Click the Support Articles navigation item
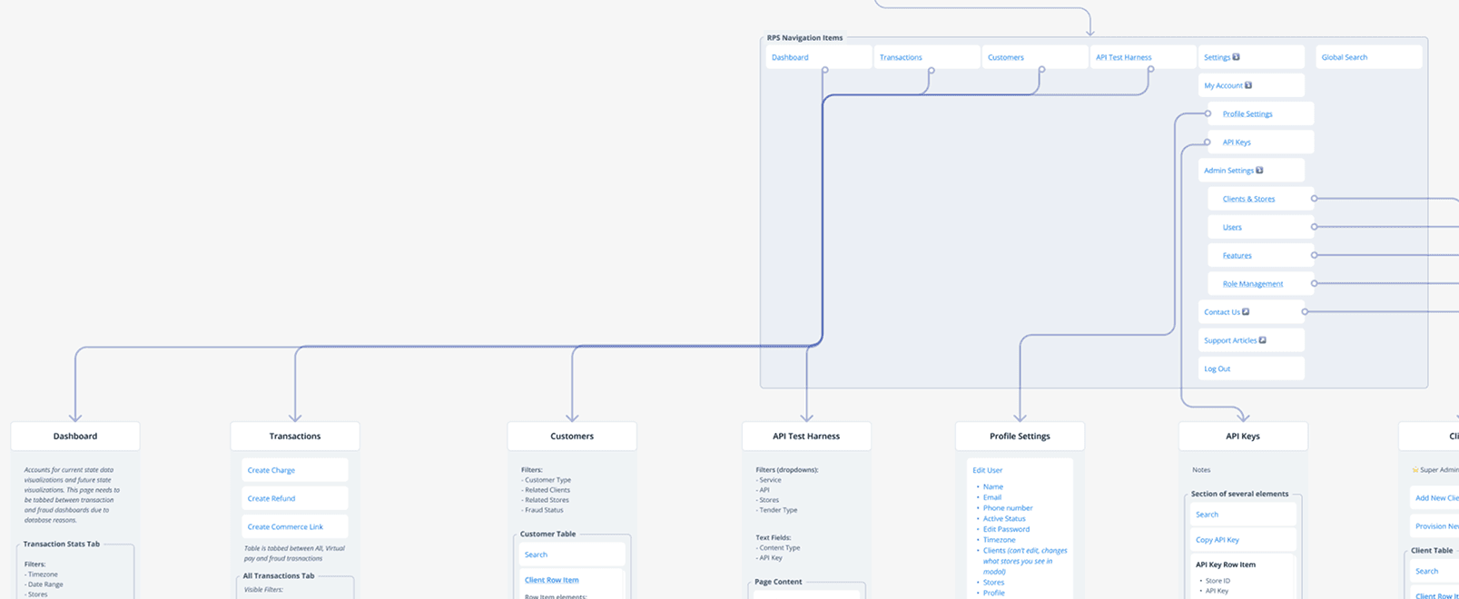Screen dimensions: 1459x599 [1251, 340]
